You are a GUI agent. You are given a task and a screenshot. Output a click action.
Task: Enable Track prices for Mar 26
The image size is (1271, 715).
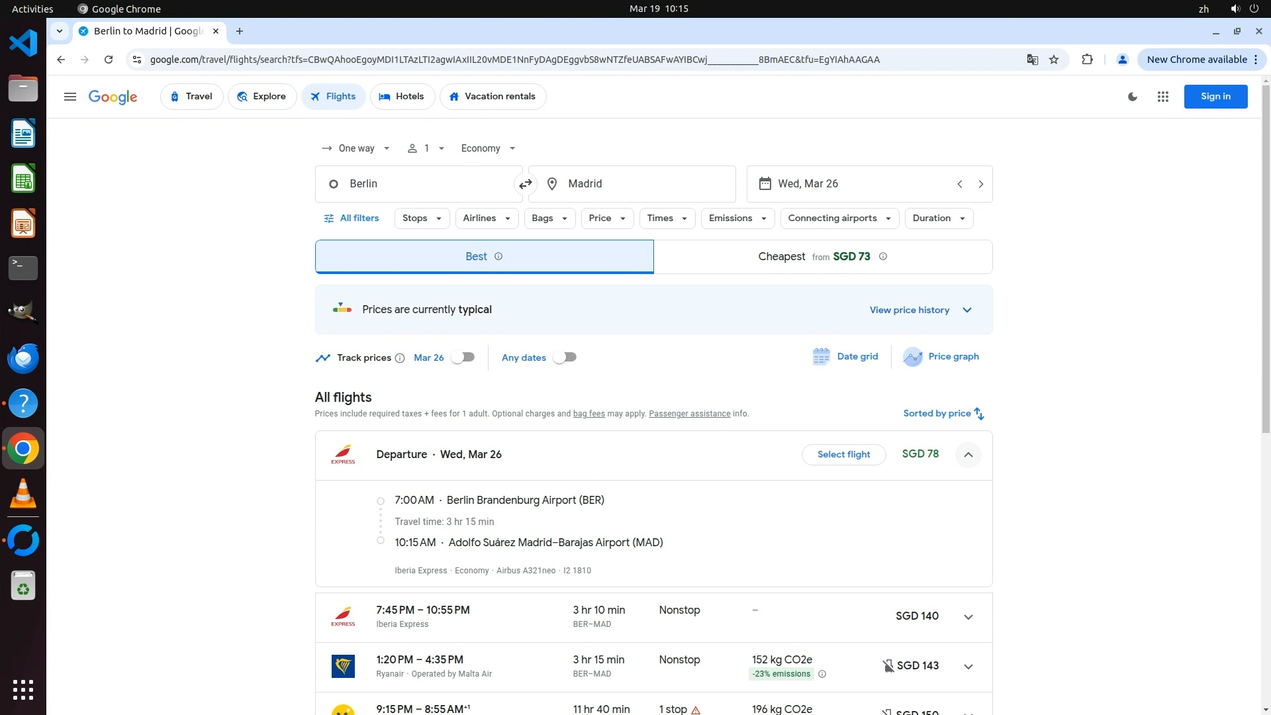[463, 358]
